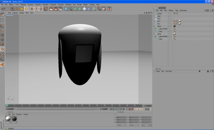Screen dimensions: 214x130
Task: Toggle the Light row's green enable checkmark
Action: coord(172,16)
